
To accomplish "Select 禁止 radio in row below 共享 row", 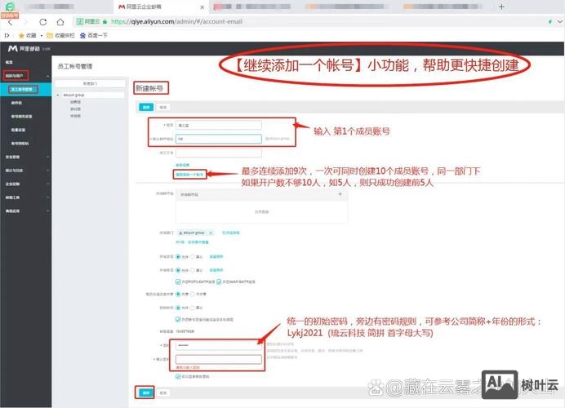I will tap(193, 308).
